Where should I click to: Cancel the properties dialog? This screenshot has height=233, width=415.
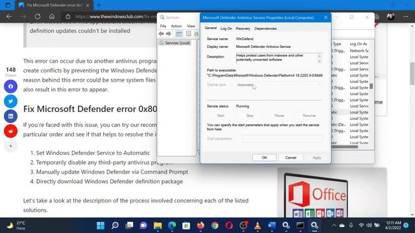coord(290,157)
